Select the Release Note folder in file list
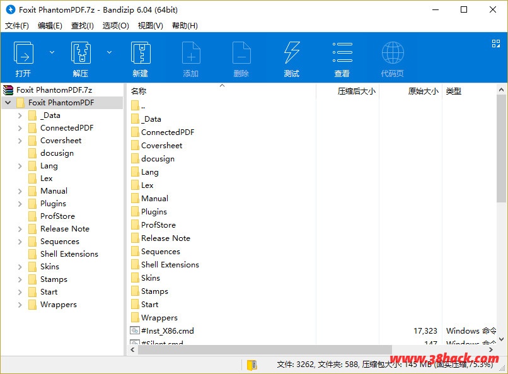This screenshot has width=508, height=374. [x=166, y=238]
